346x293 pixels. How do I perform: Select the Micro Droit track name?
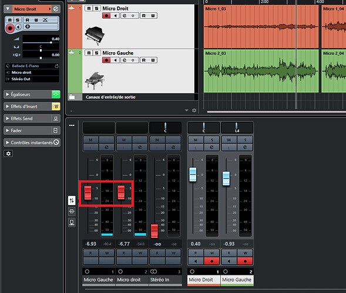click(x=115, y=9)
